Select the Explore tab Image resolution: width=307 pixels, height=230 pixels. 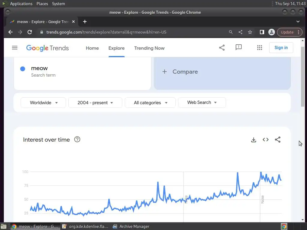tap(117, 48)
